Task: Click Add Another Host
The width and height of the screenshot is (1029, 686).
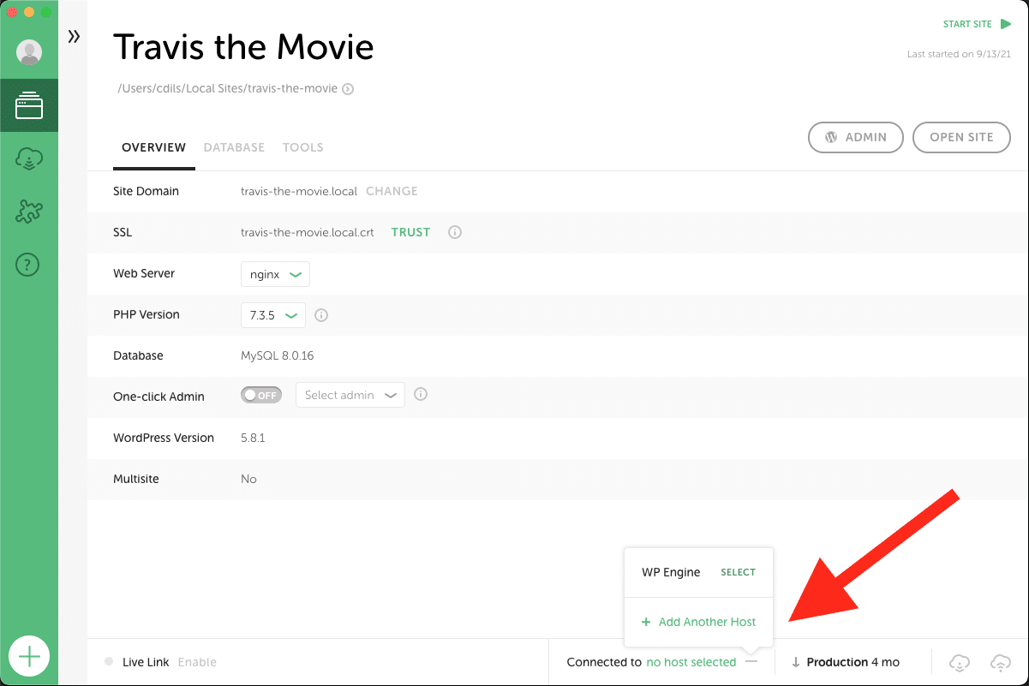Action: click(698, 622)
